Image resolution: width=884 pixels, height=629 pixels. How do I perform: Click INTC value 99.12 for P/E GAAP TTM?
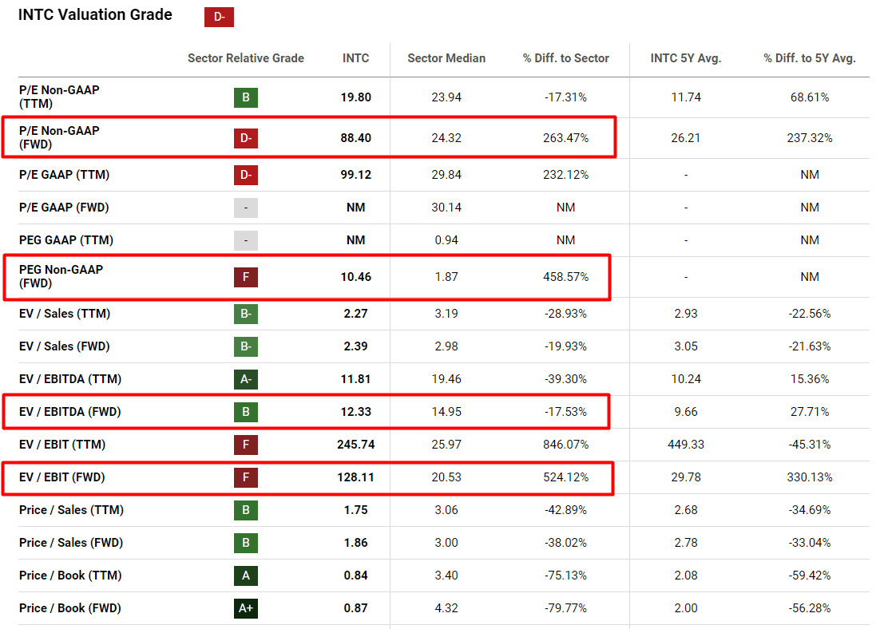pos(355,175)
